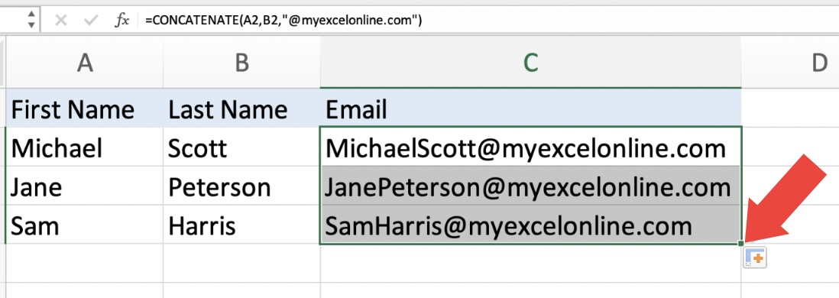The height and width of the screenshot is (298, 839).
Task: Select the cell containing Sam
Action: pyautogui.click(x=84, y=225)
